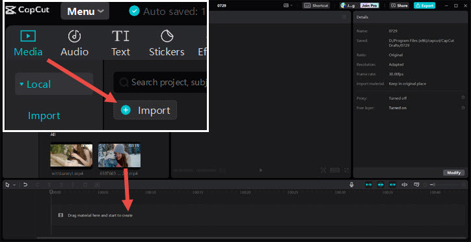Image resolution: width=471 pixels, height=242 pixels.
Task: Click the 00:35 mark on timeline ruler
Action: 388,193
